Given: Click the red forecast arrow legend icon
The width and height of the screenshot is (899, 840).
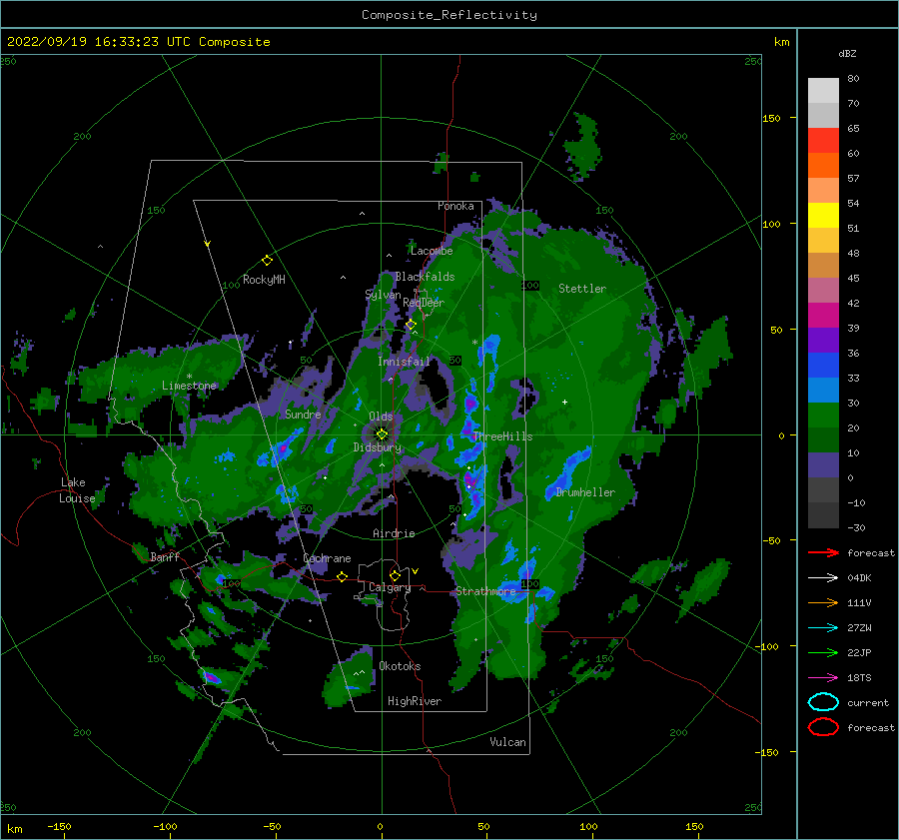Looking at the screenshot, I should pyautogui.click(x=823, y=552).
